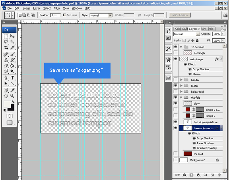This screenshot has width=229, height=180.
Task: Hide the glow layer
Action: point(176,103)
